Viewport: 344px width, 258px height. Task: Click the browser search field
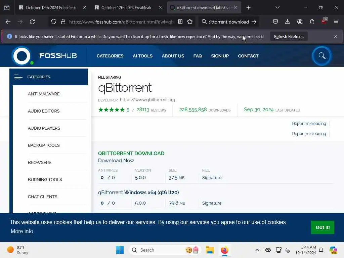(228, 22)
